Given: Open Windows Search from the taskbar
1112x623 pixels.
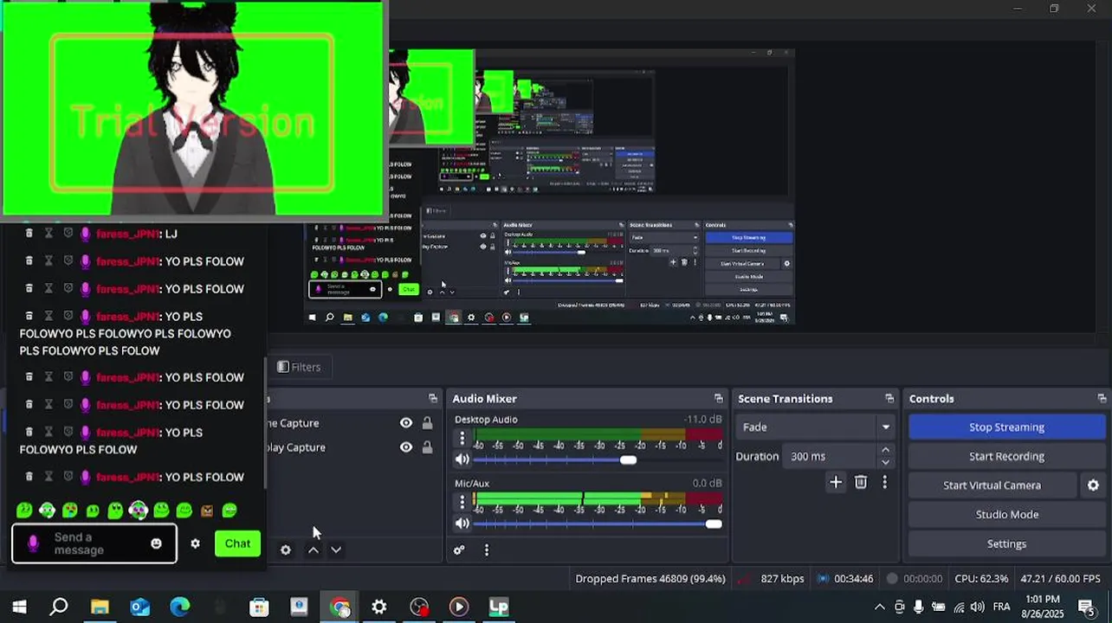Looking at the screenshot, I should click(59, 607).
